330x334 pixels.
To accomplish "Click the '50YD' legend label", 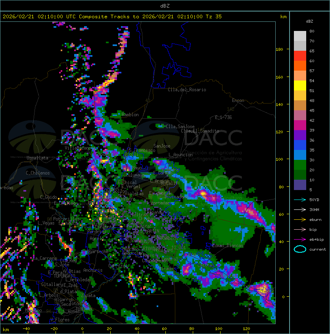I will pos(314,200).
